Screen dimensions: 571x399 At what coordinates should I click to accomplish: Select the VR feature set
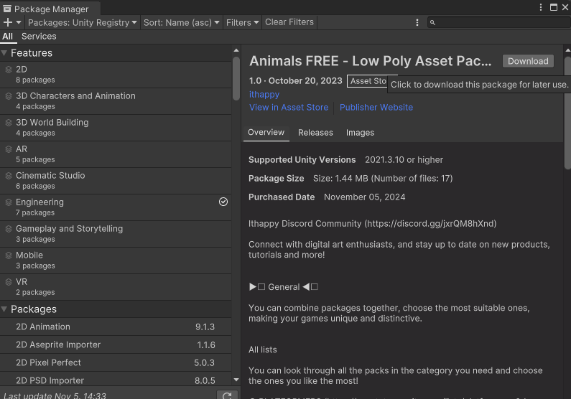point(116,287)
